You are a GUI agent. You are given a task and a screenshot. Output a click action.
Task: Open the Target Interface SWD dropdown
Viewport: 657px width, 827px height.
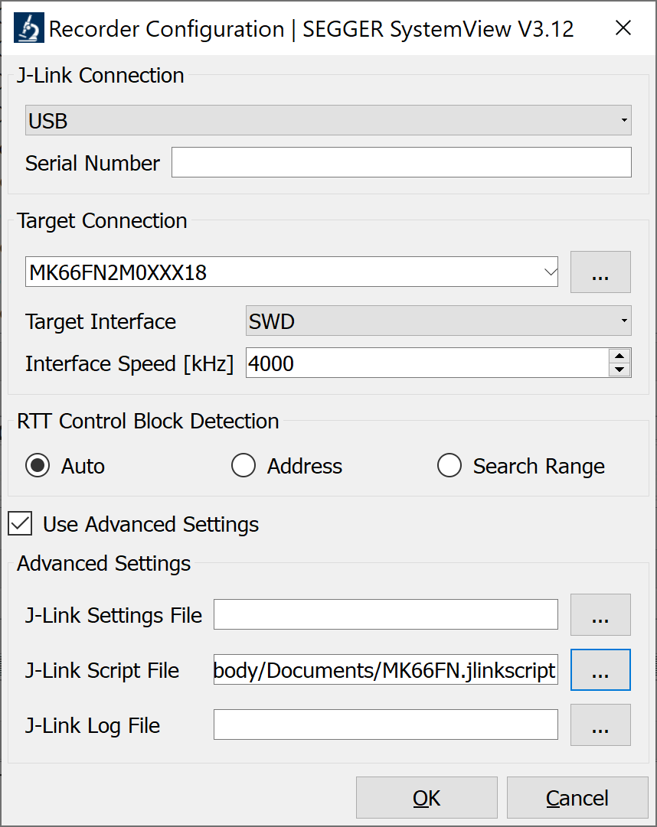(x=438, y=321)
